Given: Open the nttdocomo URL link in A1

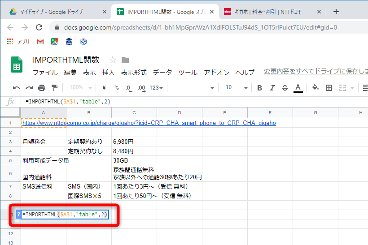Looking at the screenshot, I should pos(149,123).
